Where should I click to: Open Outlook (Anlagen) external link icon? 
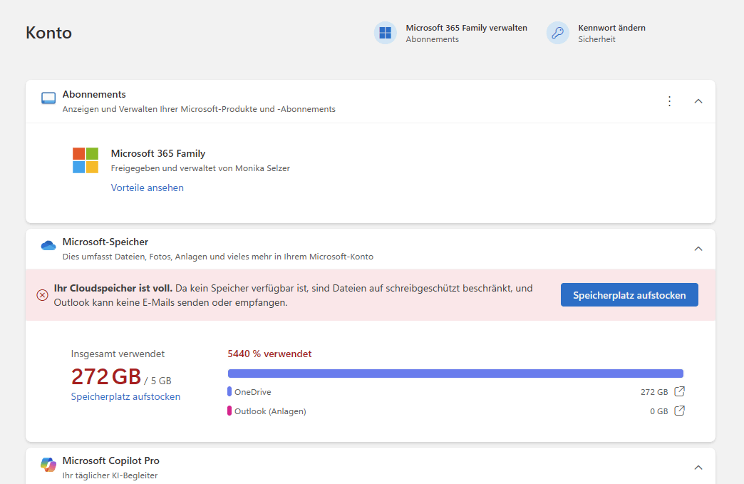click(x=680, y=411)
